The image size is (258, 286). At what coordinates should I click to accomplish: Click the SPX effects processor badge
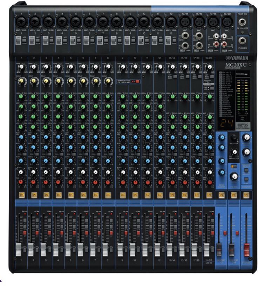click(x=243, y=126)
